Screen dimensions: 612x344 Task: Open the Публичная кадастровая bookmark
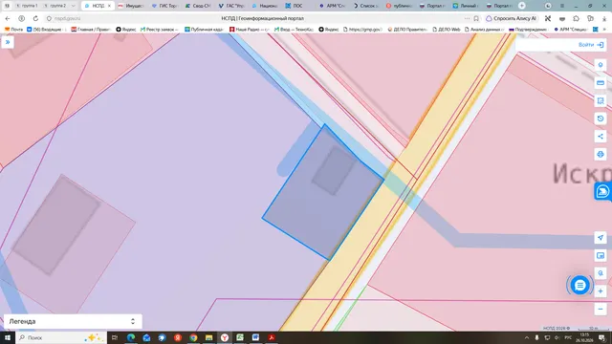tap(204, 30)
